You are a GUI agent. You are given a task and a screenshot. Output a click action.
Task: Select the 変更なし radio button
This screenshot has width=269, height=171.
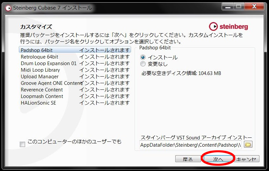click(143, 64)
